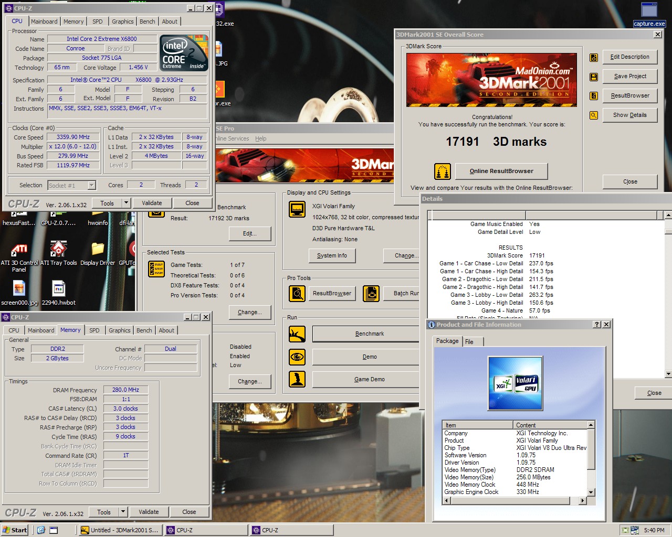This screenshot has height=537, width=672.
Task: Open the Help menu in 3DMark2001 SE Pro
Action: coord(261,138)
